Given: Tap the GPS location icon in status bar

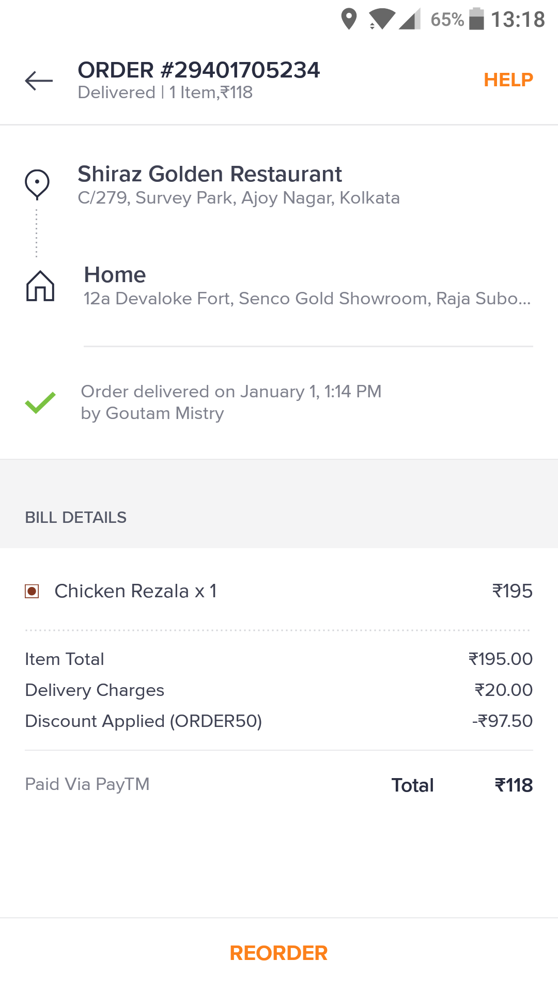Looking at the screenshot, I should pos(349,20).
